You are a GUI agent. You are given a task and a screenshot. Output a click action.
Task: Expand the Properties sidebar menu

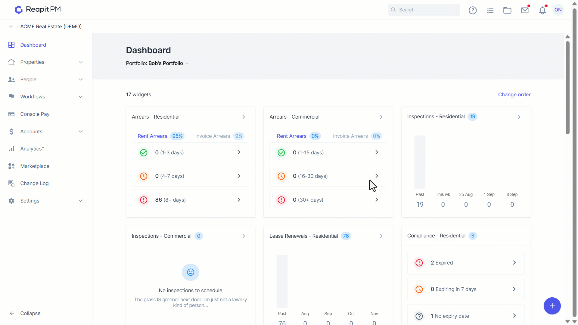pyautogui.click(x=46, y=62)
